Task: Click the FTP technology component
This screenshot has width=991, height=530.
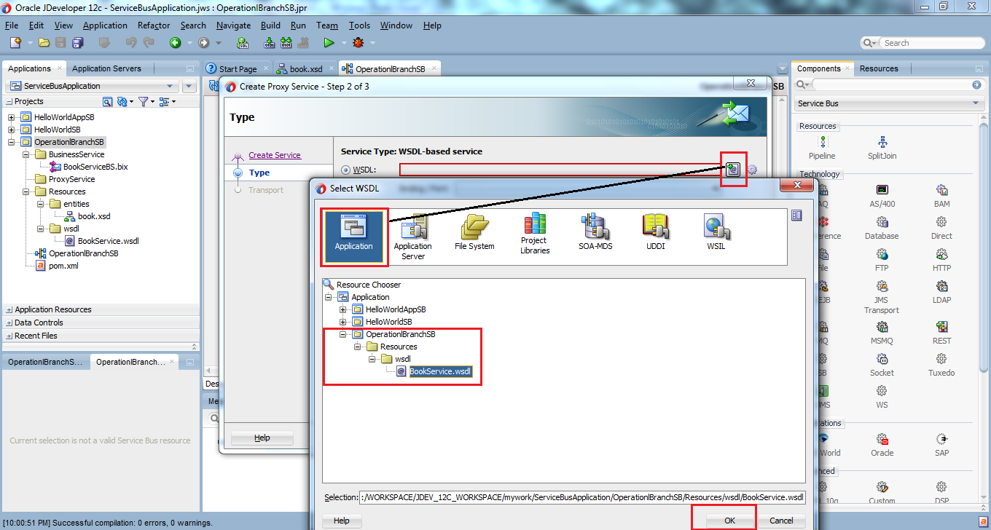Action: coord(882,260)
